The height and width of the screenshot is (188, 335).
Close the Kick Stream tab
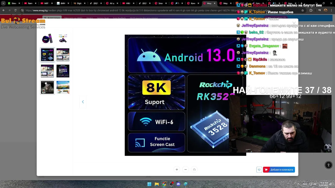point(19,3)
